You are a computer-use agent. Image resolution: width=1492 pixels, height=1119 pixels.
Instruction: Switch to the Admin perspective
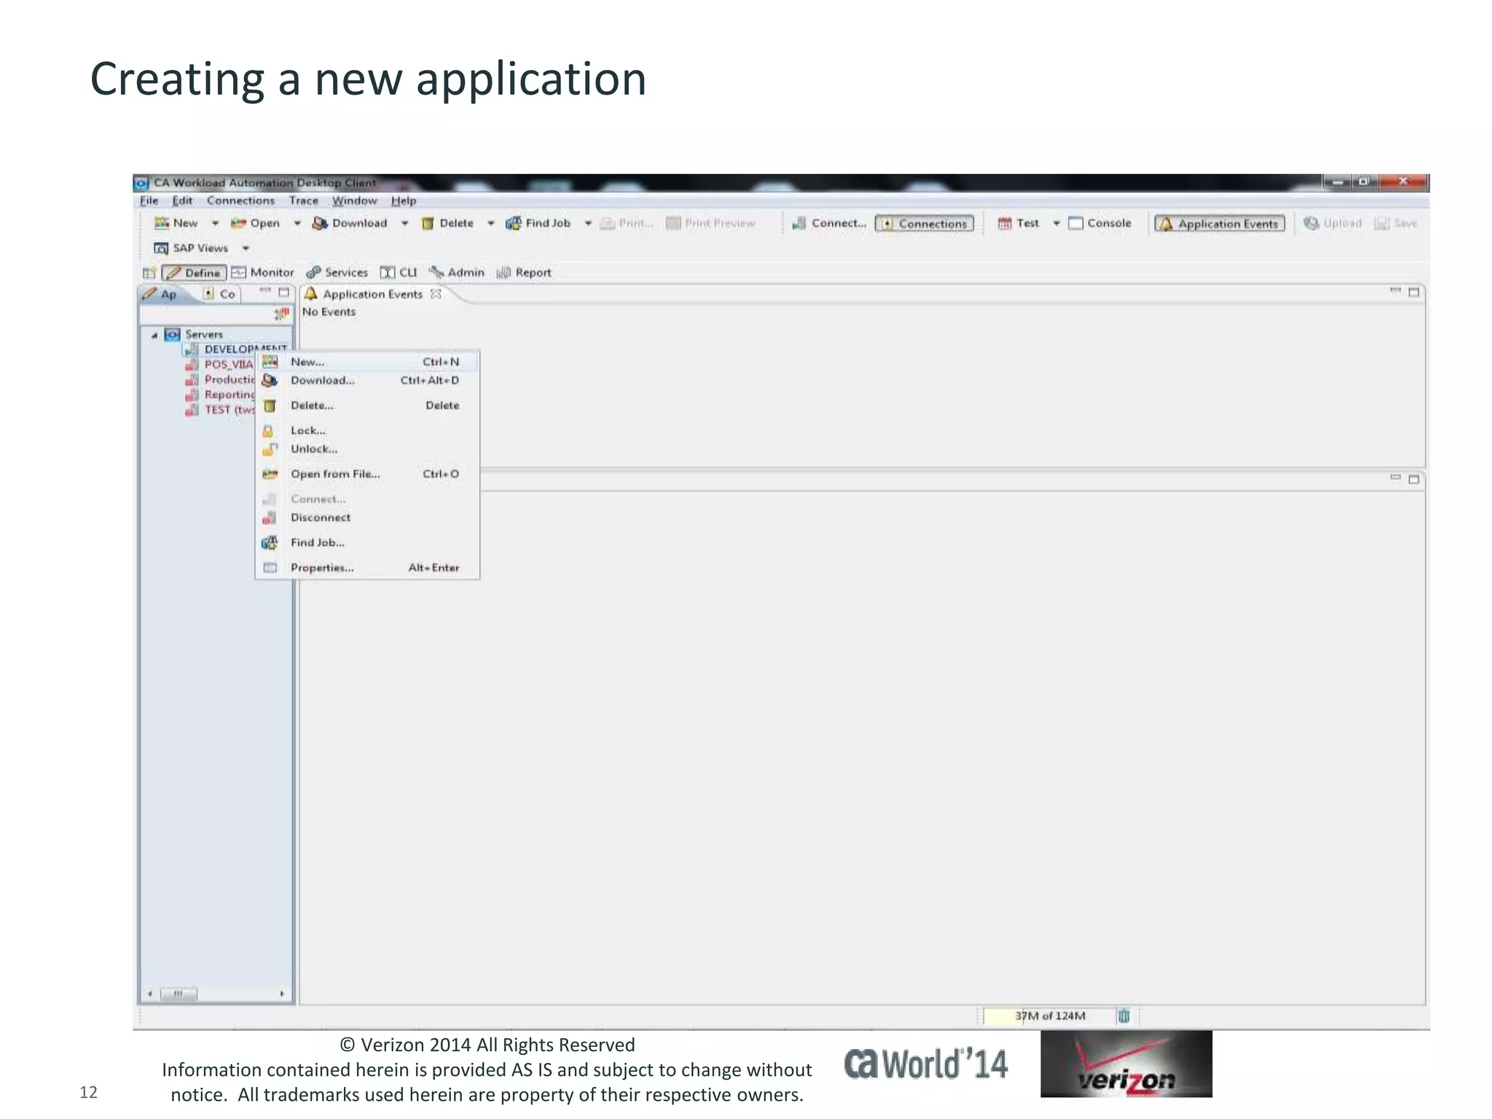coord(457,272)
